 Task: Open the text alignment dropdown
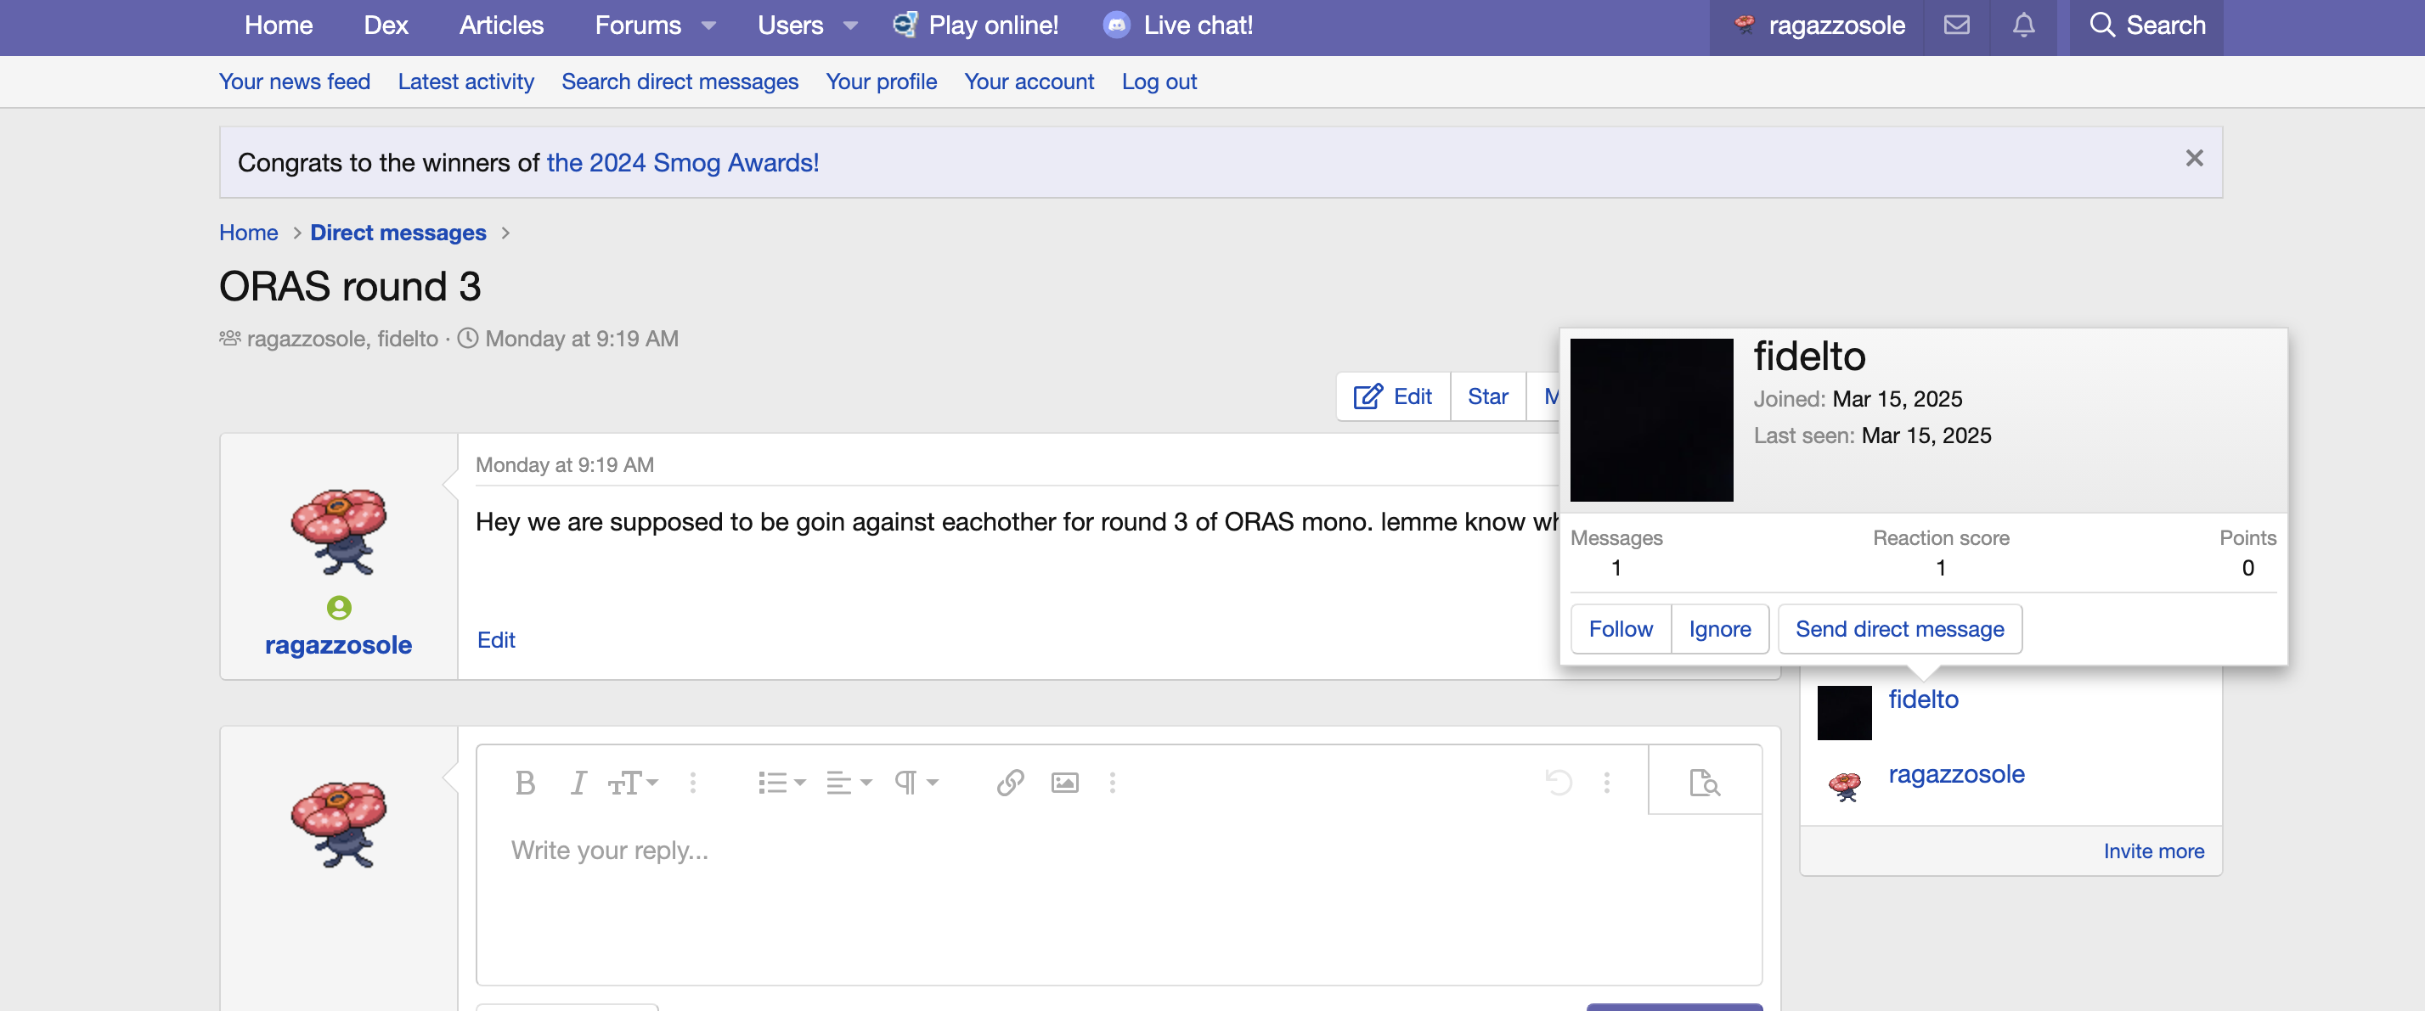pyautogui.click(x=849, y=783)
